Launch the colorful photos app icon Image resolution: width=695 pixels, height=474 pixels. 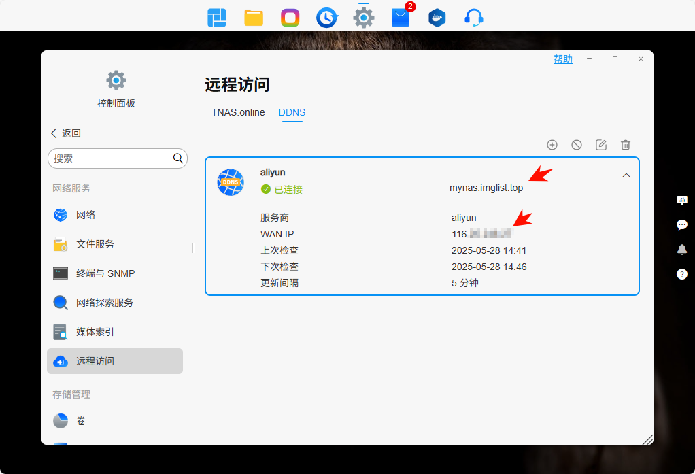tap(290, 18)
